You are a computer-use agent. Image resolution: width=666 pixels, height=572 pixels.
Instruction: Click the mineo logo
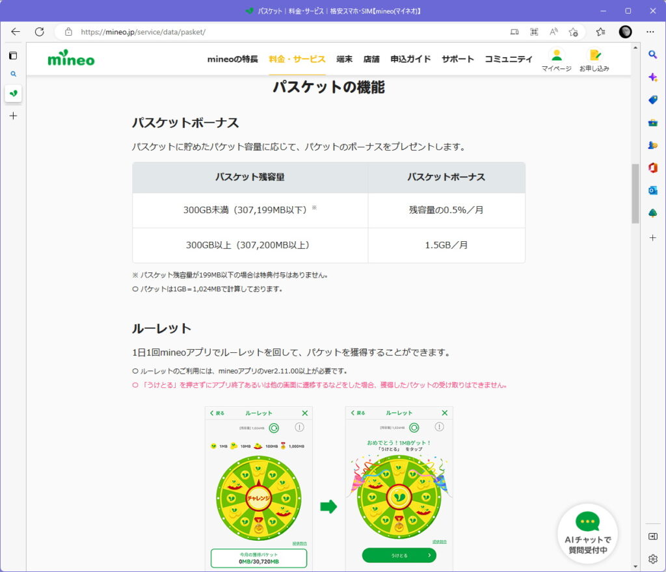(71, 58)
